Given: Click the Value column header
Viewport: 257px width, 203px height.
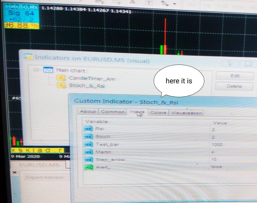Looking at the screenshot, I should pos(220,123).
